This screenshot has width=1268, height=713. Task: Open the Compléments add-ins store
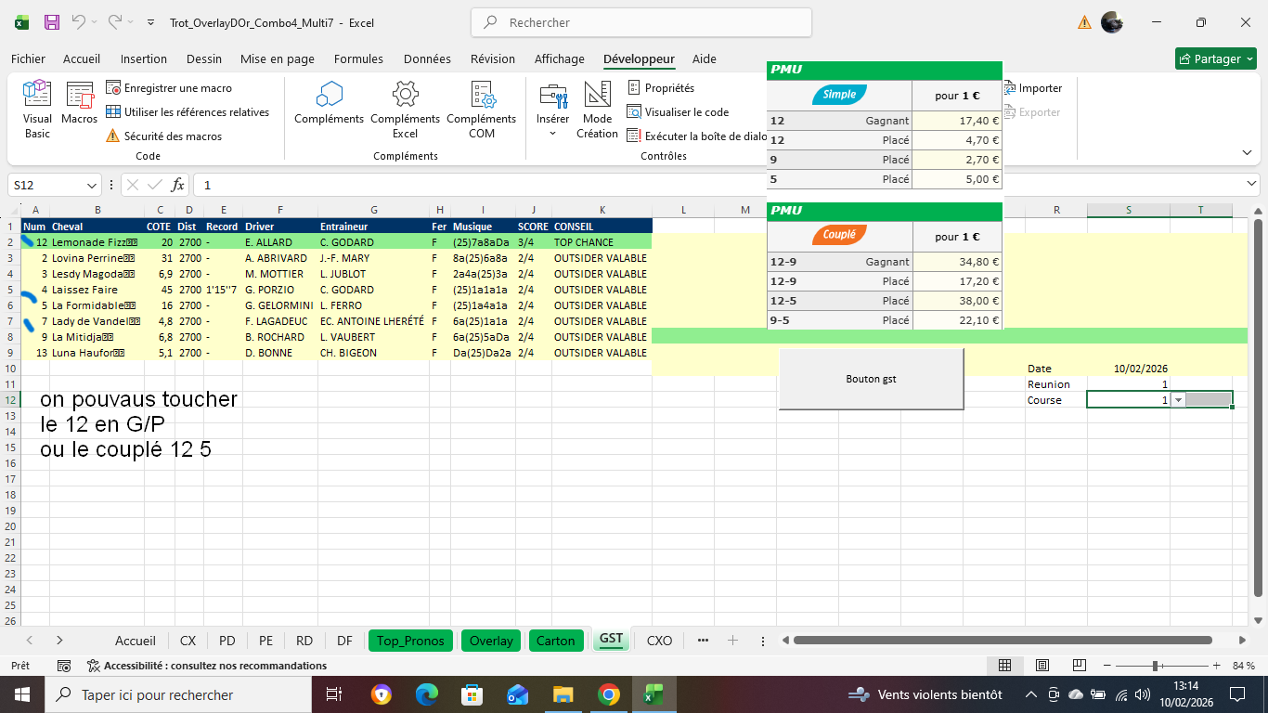click(330, 104)
